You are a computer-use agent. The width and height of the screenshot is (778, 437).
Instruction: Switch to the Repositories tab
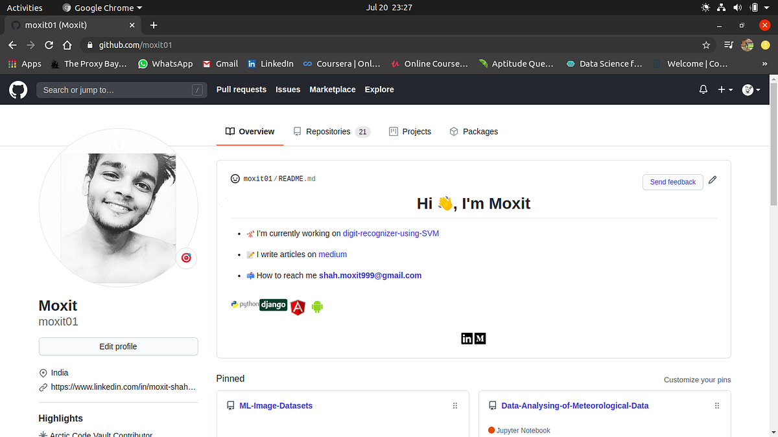point(327,131)
